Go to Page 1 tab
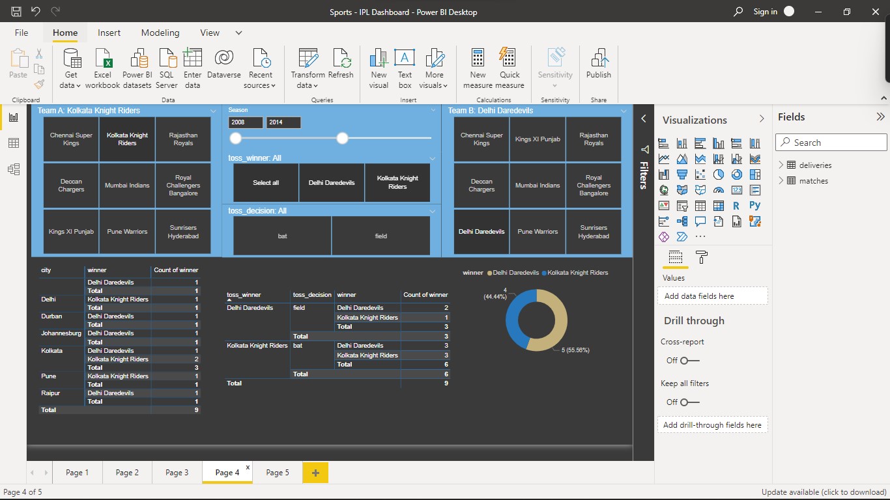Screen dimensions: 890x500 tap(78, 473)
